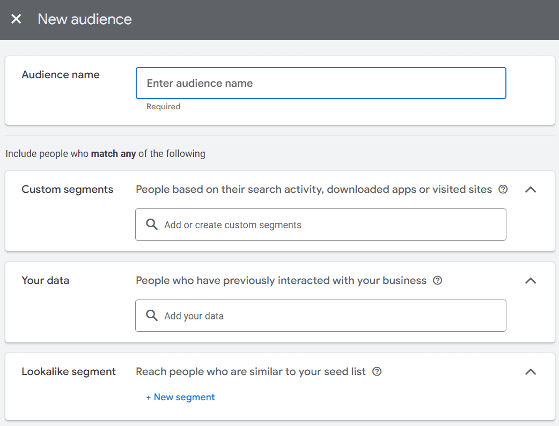
Task: Click the bold 'match any' text
Action: coord(113,154)
